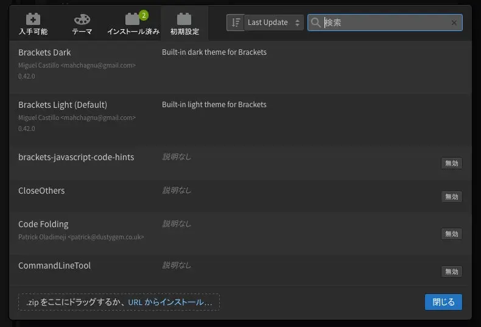Select the Brackets Dark theme title

pyautogui.click(x=44, y=52)
